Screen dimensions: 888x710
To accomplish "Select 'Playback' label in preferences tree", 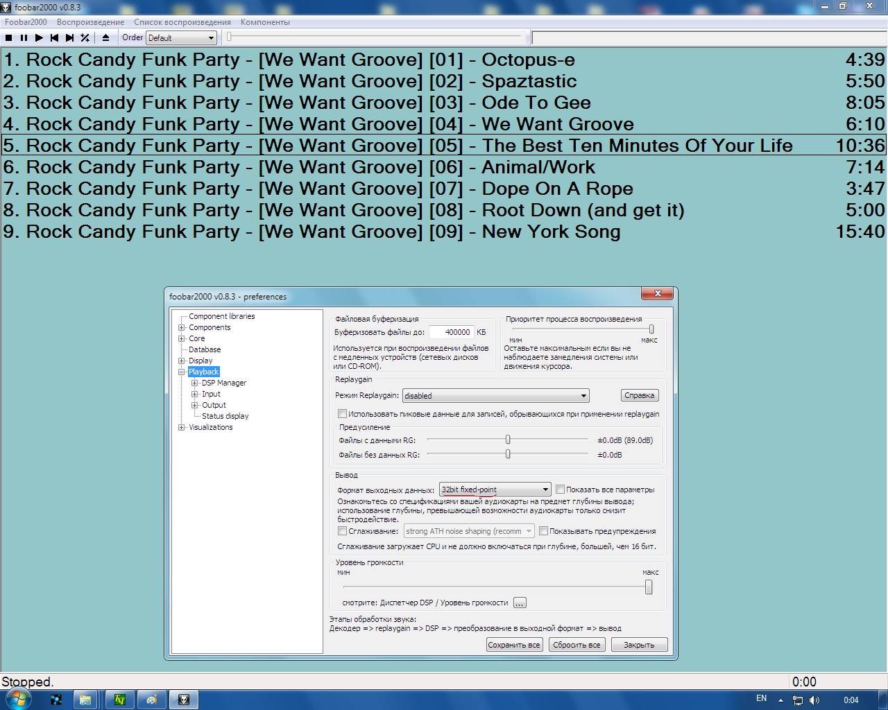I will (x=204, y=372).
